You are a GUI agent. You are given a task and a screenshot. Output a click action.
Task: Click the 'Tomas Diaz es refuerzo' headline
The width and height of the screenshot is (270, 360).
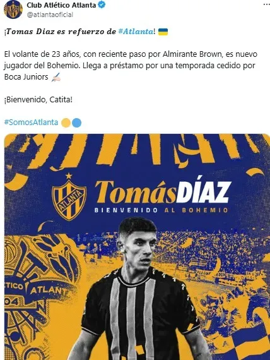[60, 32]
